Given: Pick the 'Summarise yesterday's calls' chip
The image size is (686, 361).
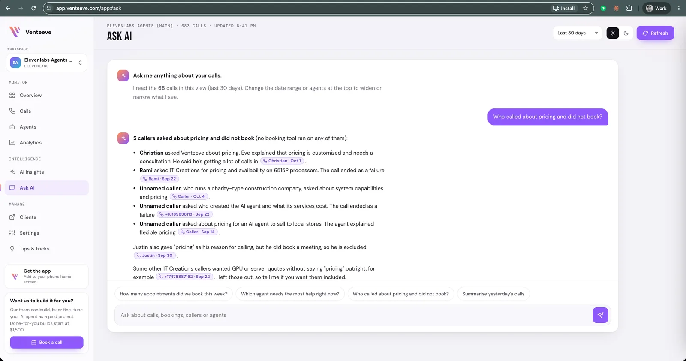Looking at the screenshot, I should 493,294.
